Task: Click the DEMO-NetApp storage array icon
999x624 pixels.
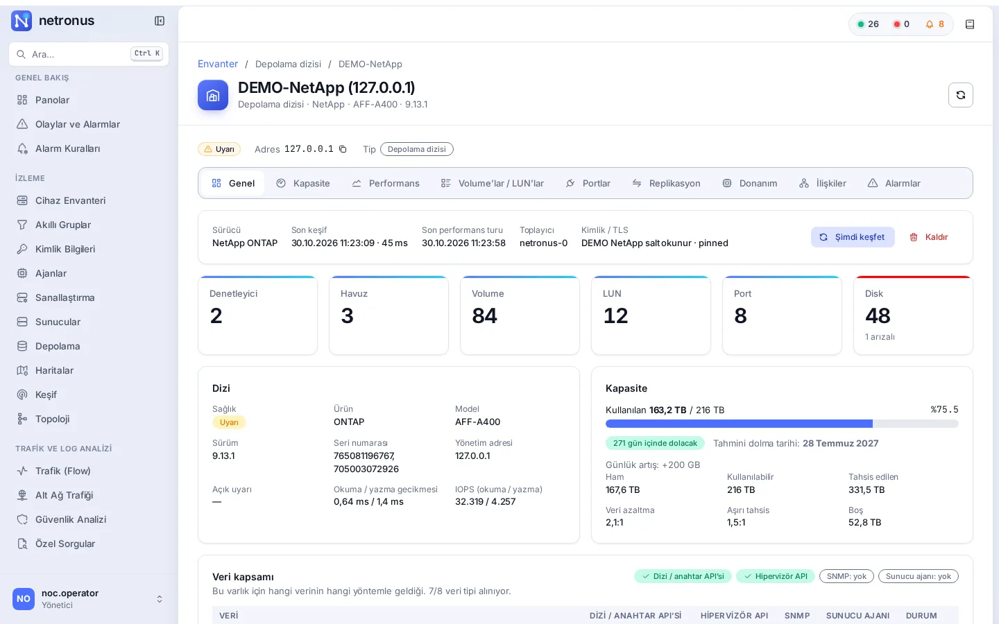Action: pyautogui.click(x=213, y=95)
